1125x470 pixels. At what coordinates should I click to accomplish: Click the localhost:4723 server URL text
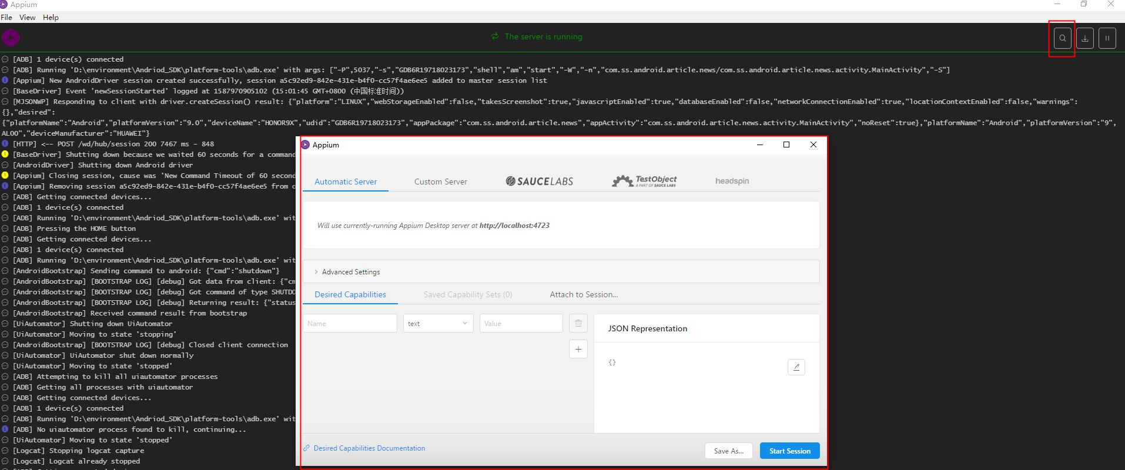tap(514, 226)
